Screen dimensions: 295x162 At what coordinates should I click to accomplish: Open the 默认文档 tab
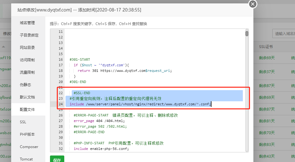[27, 97]
